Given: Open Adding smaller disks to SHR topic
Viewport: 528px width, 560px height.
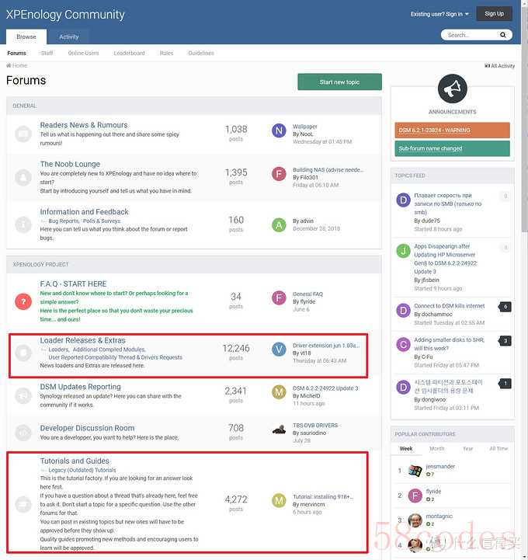Looking at the screenshot, I should pos(449,344).
